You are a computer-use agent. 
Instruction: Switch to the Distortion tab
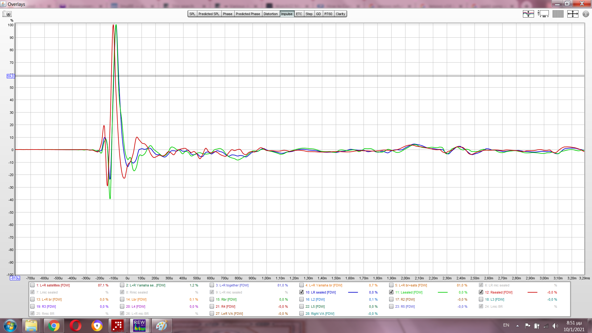(x=270, y=14)
